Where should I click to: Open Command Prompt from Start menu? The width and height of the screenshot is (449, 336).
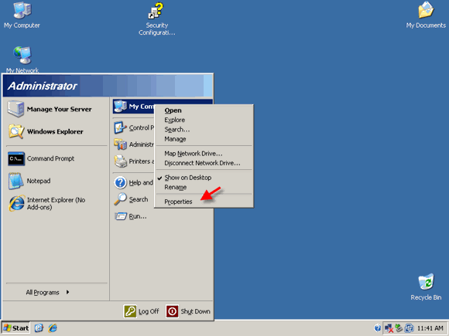(x=56, y=158)
